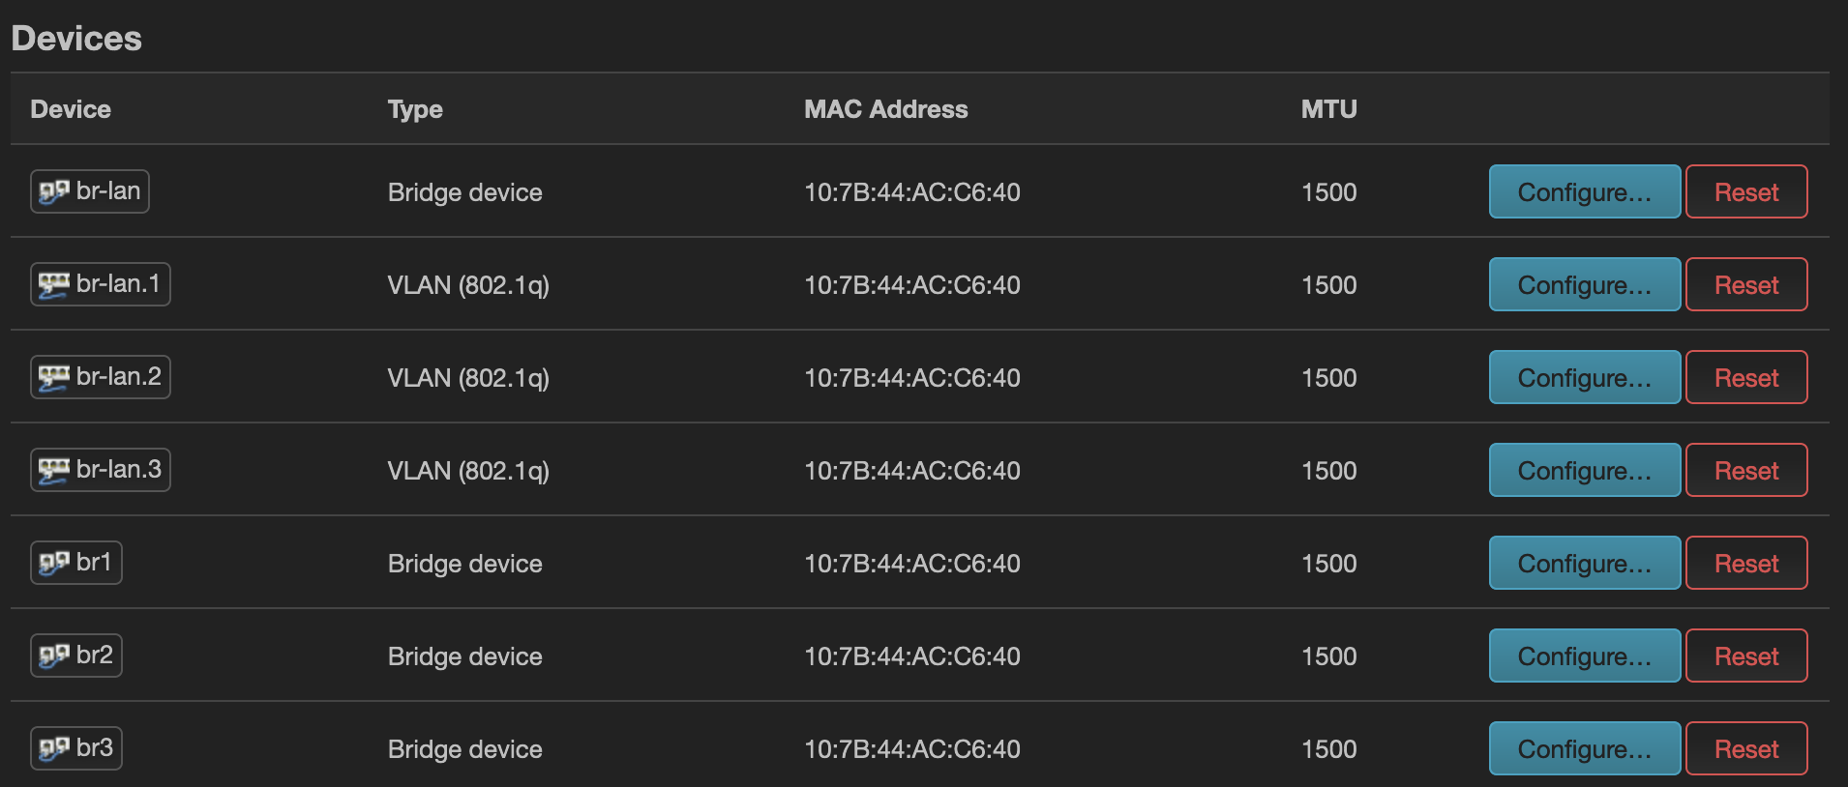Click the MTU column header

tap(1328, 109)
